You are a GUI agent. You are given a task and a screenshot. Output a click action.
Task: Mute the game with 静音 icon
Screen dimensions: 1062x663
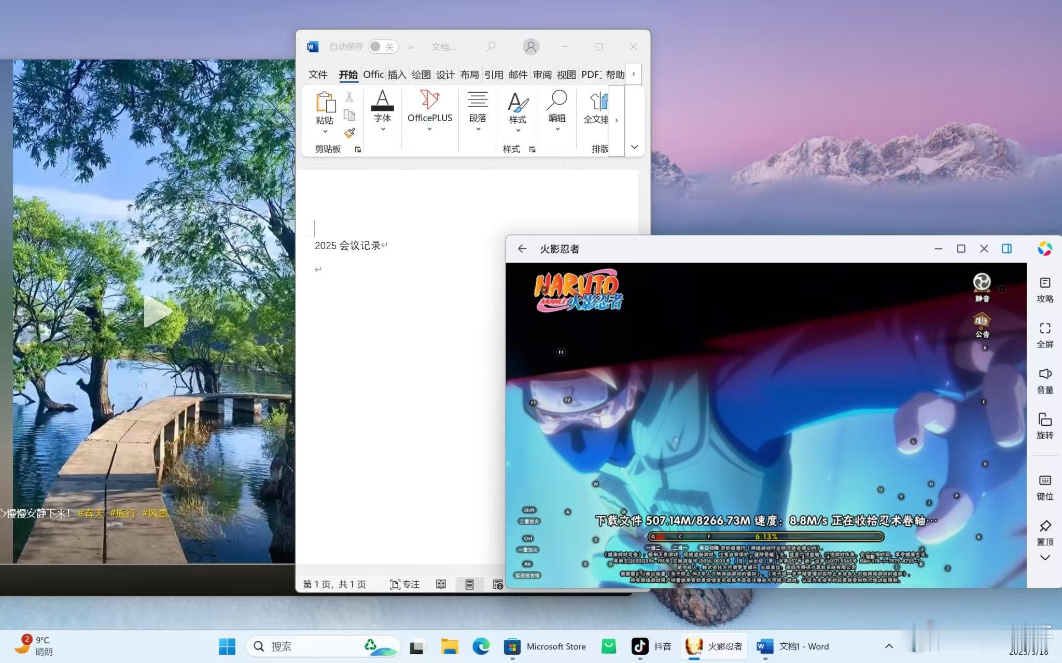click(982, 287)
